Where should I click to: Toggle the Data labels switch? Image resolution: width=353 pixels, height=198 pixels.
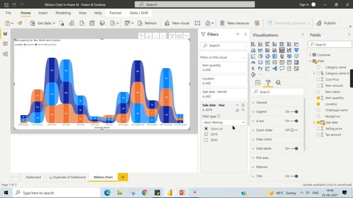point(294,148)
